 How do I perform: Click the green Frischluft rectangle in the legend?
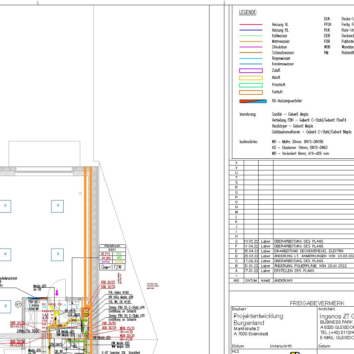pyautogui.click(x=251, y=85)
